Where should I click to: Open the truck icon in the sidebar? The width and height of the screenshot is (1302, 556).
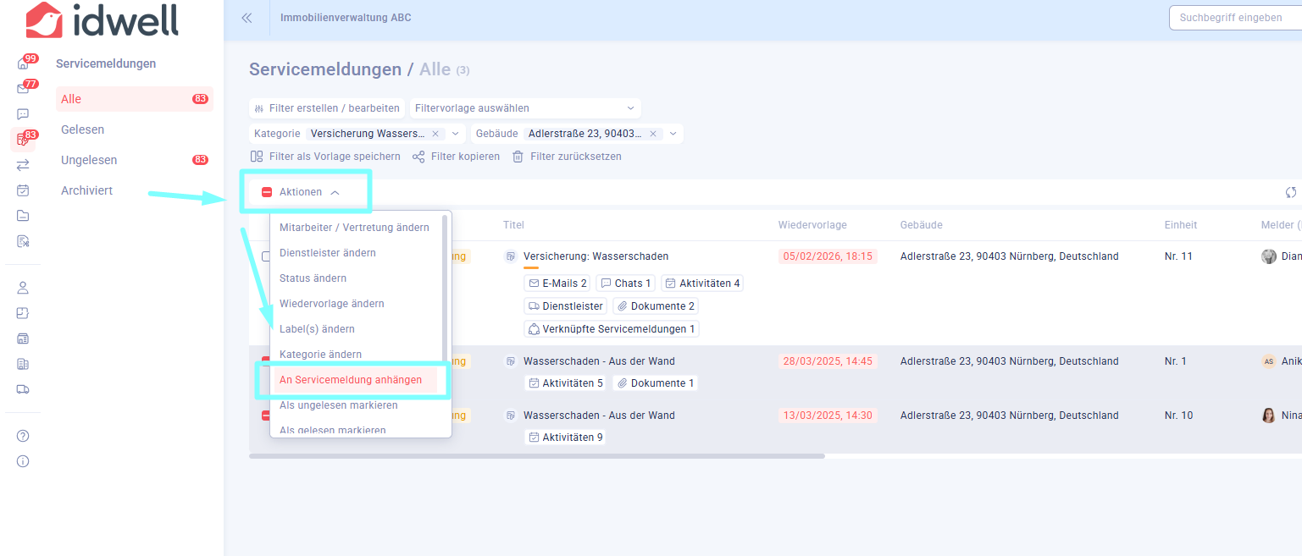click(x=23, y=389)
